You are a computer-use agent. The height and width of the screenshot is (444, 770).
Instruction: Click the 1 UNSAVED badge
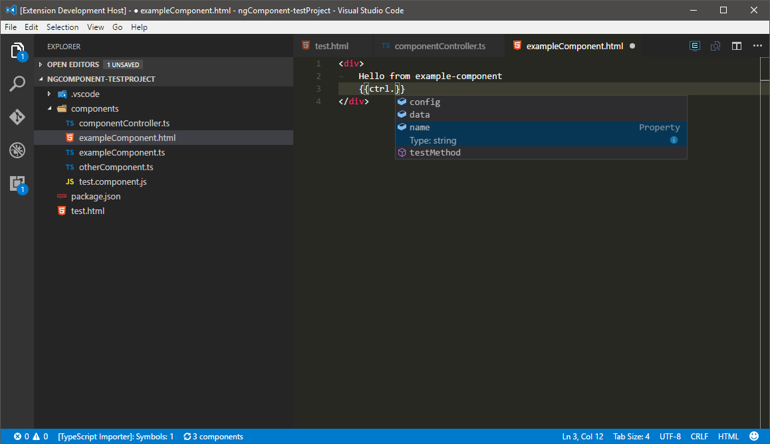123,64
